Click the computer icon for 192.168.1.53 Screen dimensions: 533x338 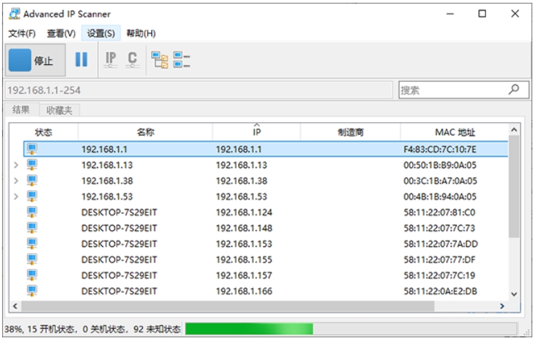pyautogui.click(x=32, y=196)
